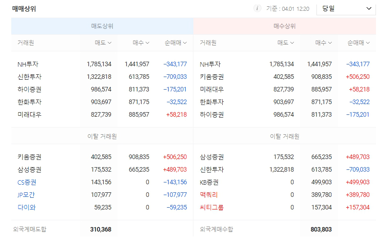Viewport: 385px width, 241px height.
Task: Select NH투자 row in 매수상위 table
Action: (284, 64)
